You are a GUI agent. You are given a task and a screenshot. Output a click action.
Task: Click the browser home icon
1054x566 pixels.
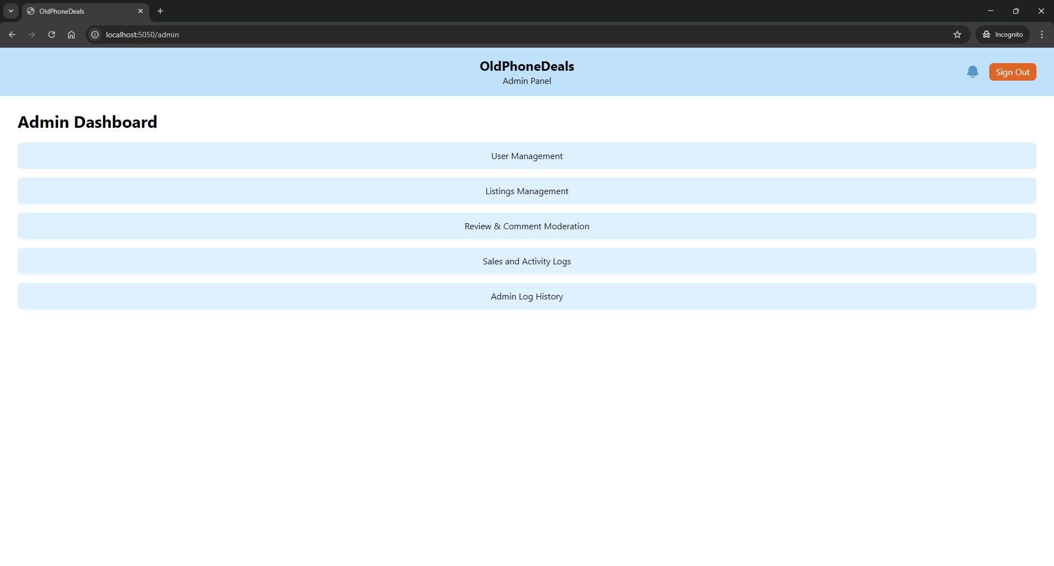pyautogui.click(x=71, y=35)
